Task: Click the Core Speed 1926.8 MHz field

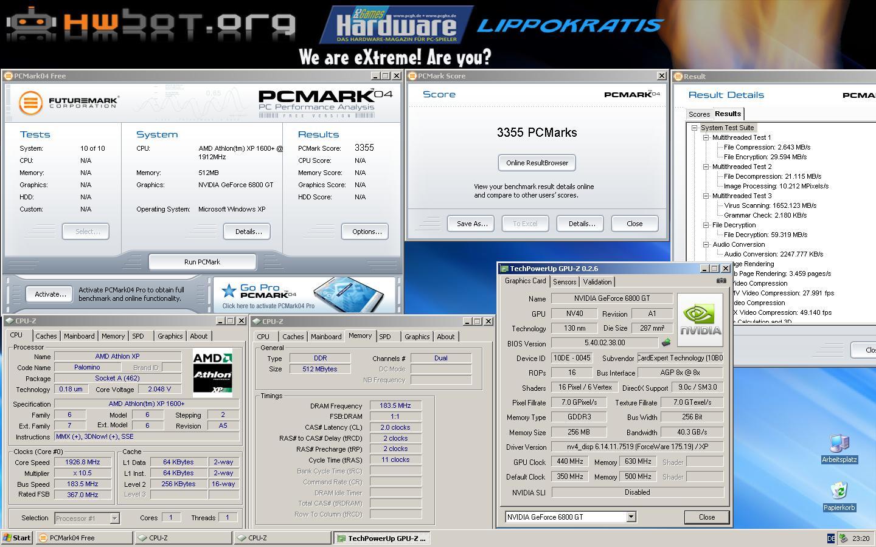Action: (x=83, y=462)
